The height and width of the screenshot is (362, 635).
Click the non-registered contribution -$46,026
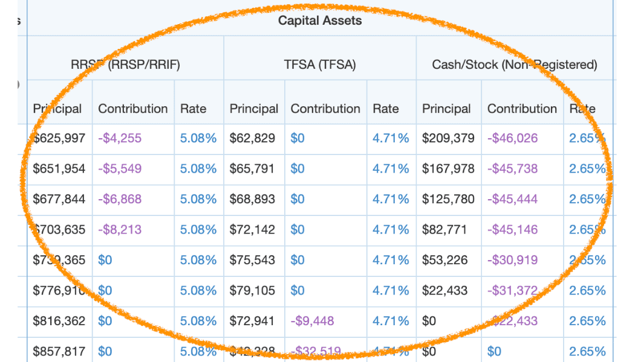click(x=512, y=138)
